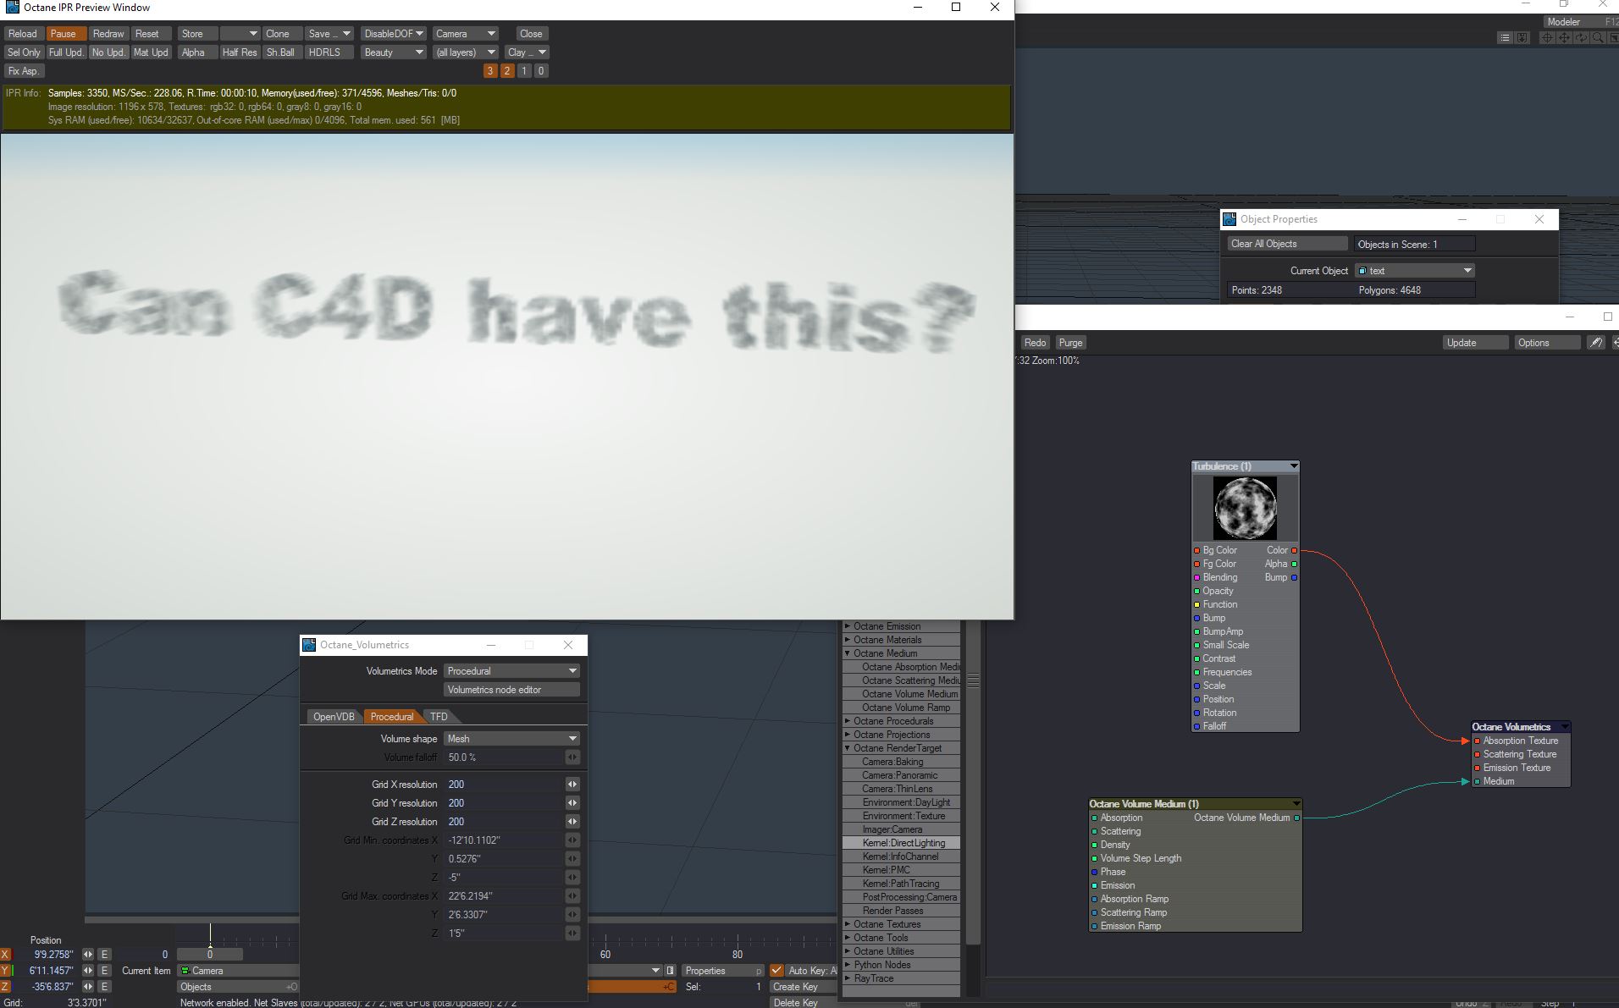Viewport: 1619px width, 1008px height.
Task: Click the Grid Y resolution stepper arrows
Action: [572, 803]
